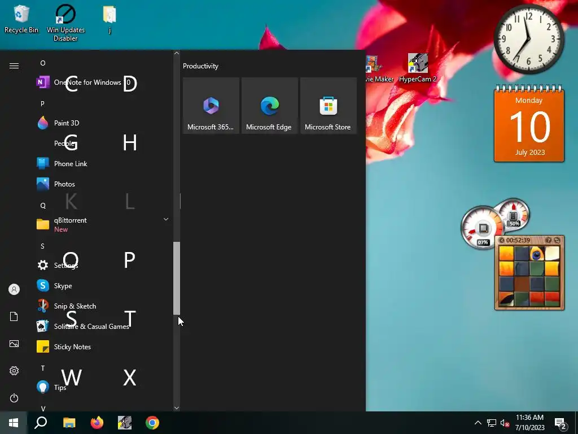Select the folder named j on the desktop
This screenshot has width=578, height=434.
[110, 19]
